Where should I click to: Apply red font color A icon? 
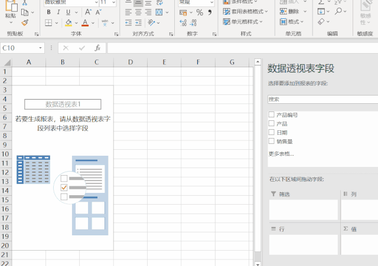(85, 23)
